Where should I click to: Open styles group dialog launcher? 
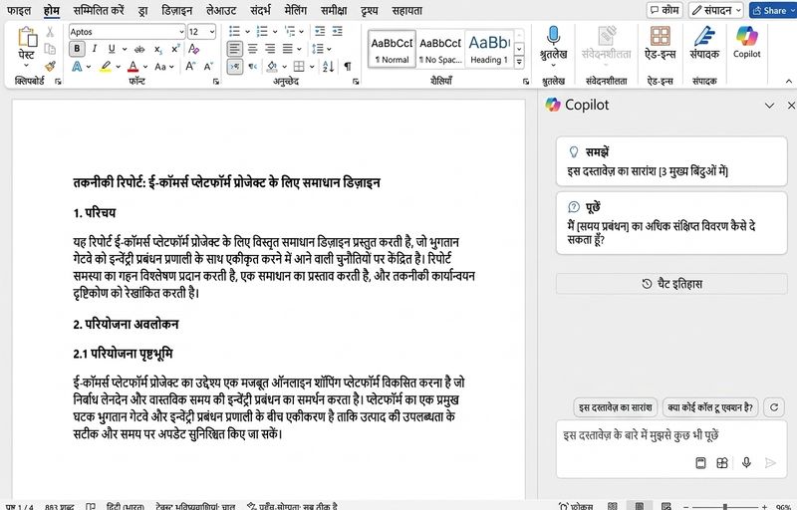(526, 82)
